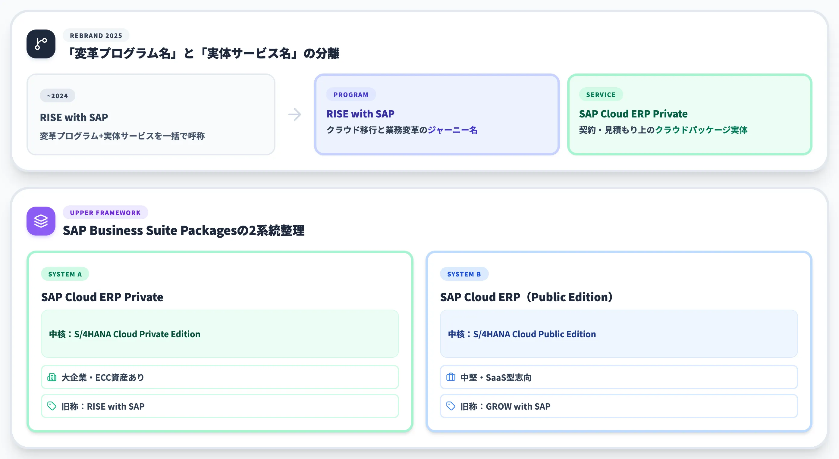Click SAP Cloud ERP Private title in the SERVICE card
The width and height of the screenshot is (839, 459).
coord(633,114)
